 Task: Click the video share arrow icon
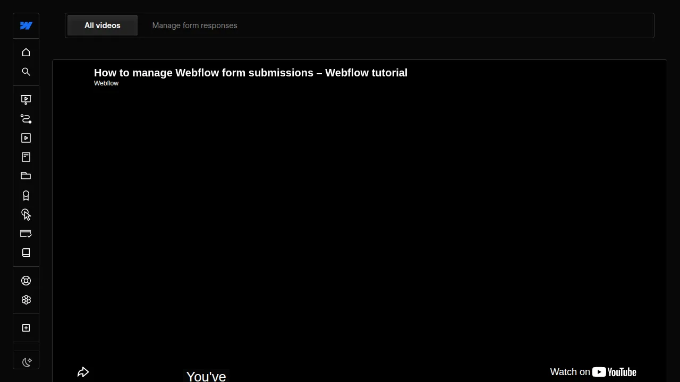(83, 372)
